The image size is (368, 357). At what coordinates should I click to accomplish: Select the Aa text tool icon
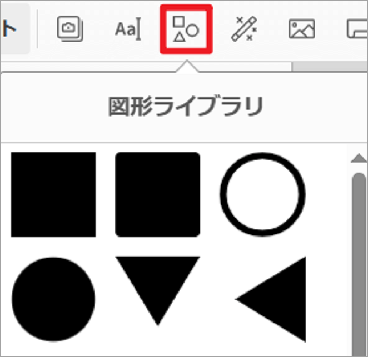coord(128,29)
